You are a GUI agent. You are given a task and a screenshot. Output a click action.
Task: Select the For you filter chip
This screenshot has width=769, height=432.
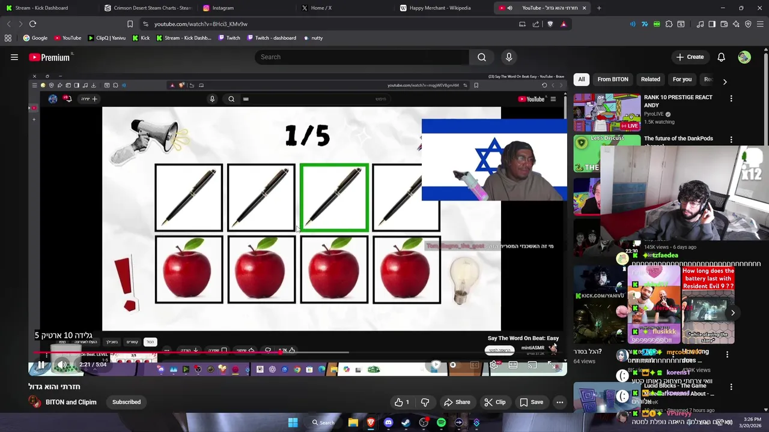pos(682,79)
